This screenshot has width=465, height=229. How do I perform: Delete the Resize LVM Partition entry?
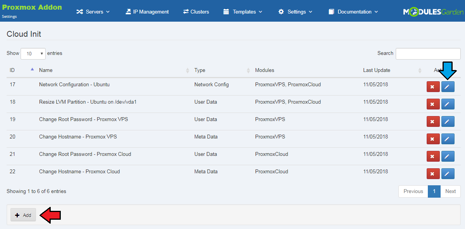pos(432,104)
